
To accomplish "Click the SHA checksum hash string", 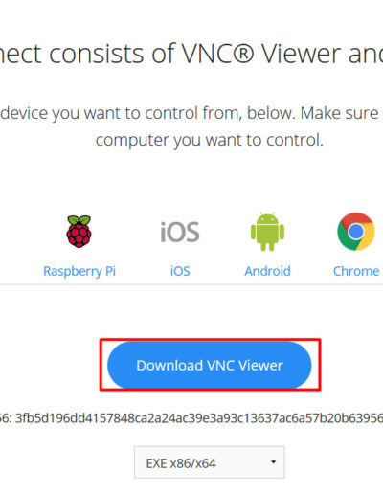I will (x=198, y=417).
